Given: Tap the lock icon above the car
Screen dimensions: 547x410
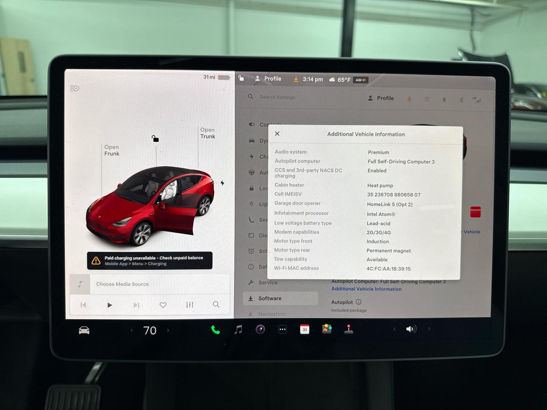Looking at the screenshot, I should click(x=155, y=138).
